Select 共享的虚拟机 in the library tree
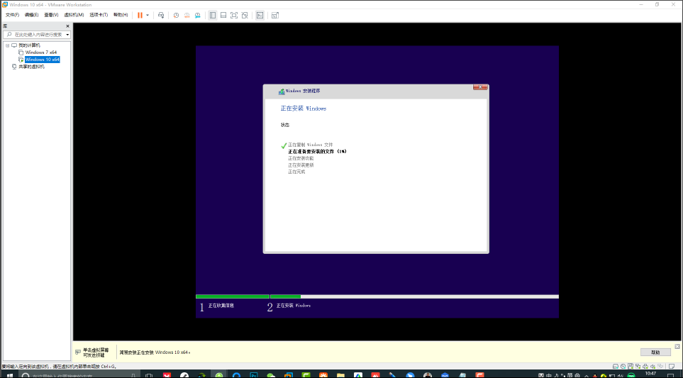683x378 pixels. 31,67
